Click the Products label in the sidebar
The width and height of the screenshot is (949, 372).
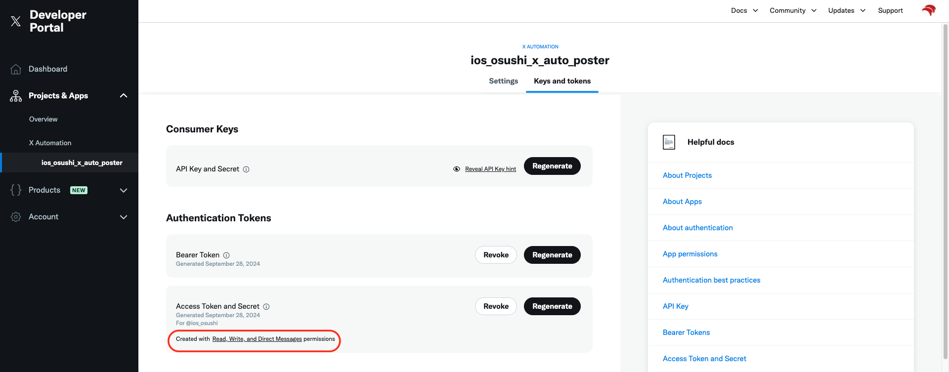[x=44, y=190]
